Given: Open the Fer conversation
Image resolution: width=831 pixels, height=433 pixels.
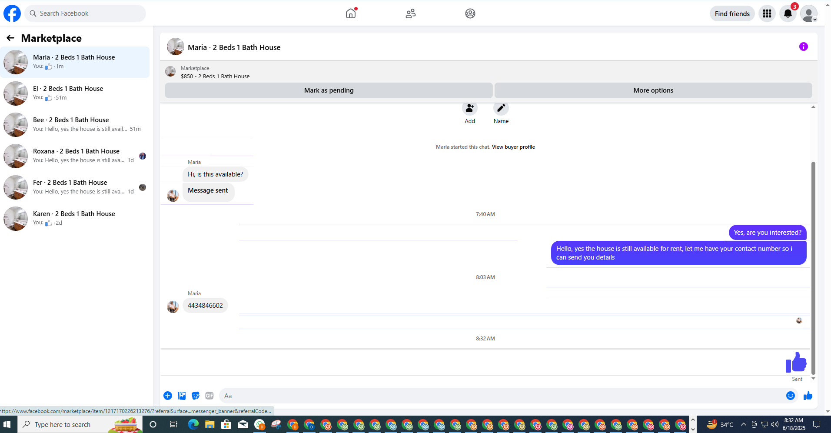Looking at the screenshot, I should (x=75, y=187).
